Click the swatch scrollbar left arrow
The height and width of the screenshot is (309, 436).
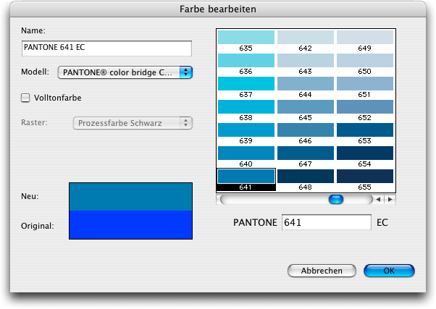pos(378,199)
